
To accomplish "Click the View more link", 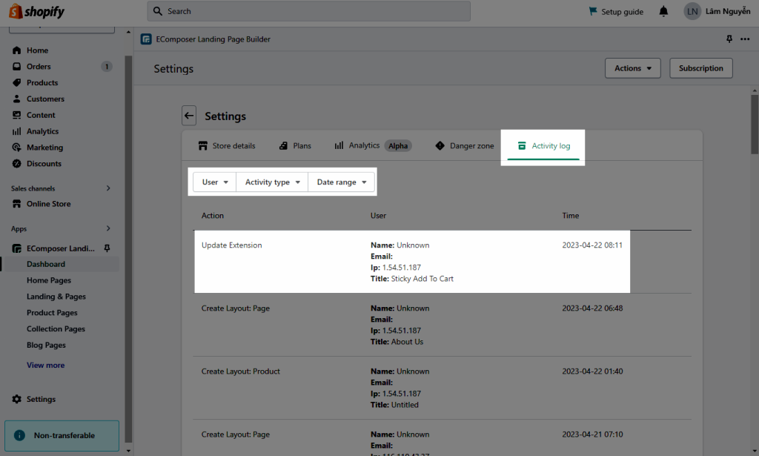I will tap(45, 365).
